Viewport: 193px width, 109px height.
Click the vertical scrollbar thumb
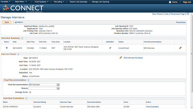[192, 54]
